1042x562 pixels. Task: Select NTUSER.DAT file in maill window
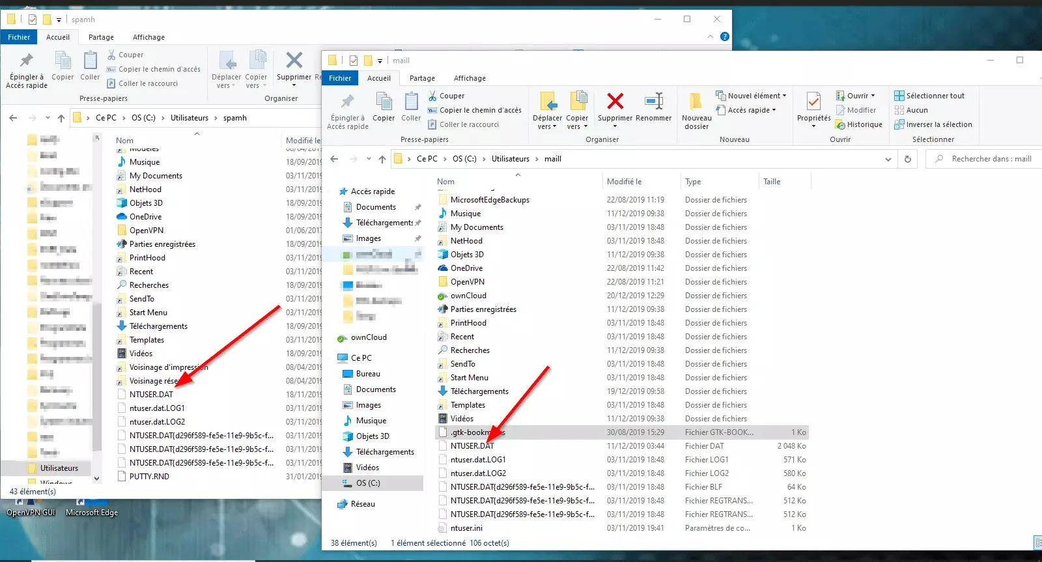(472, 446)
